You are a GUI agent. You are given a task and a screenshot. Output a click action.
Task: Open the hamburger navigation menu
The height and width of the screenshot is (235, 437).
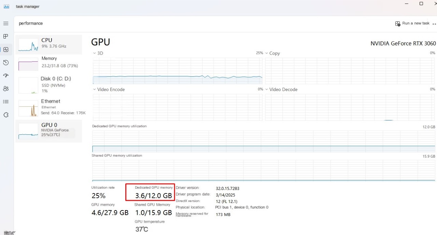6,24
